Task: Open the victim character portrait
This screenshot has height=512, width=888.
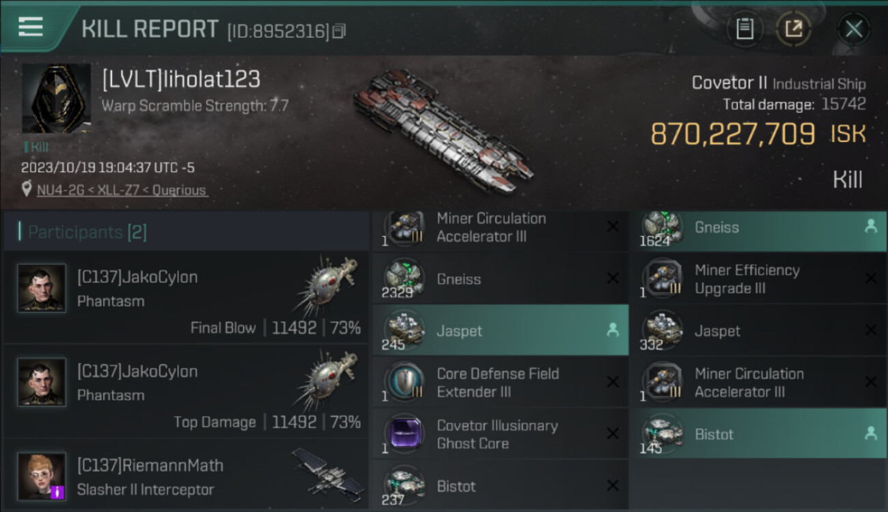Action: 56,98
